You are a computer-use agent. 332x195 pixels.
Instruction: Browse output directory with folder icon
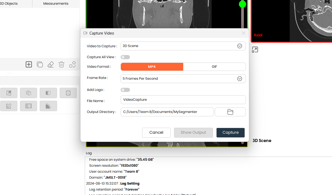click(230, 112)
